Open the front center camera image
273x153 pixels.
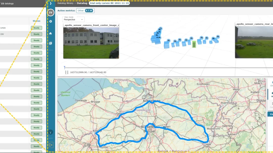(91, 42)
